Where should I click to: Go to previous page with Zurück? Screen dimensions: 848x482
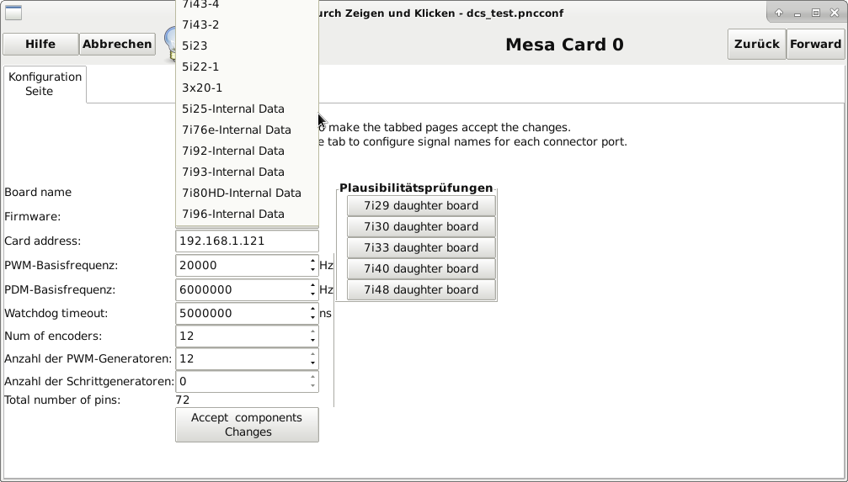pos(756,44)
